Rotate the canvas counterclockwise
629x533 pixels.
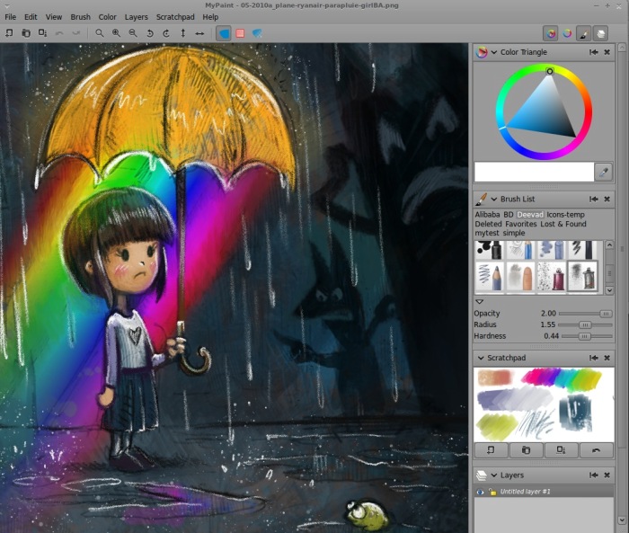coord(149,33)
